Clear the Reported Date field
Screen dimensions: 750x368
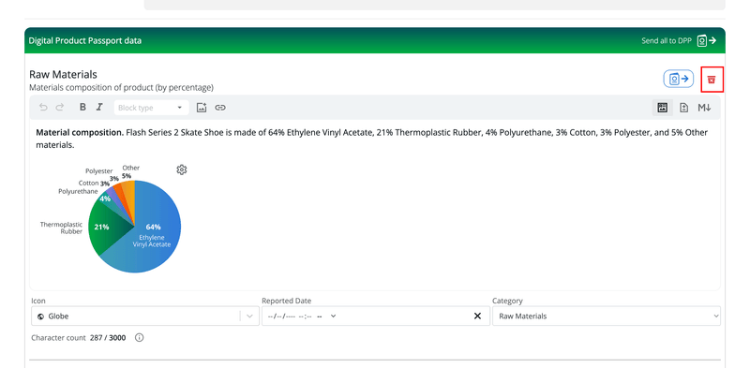click(477, 316)
